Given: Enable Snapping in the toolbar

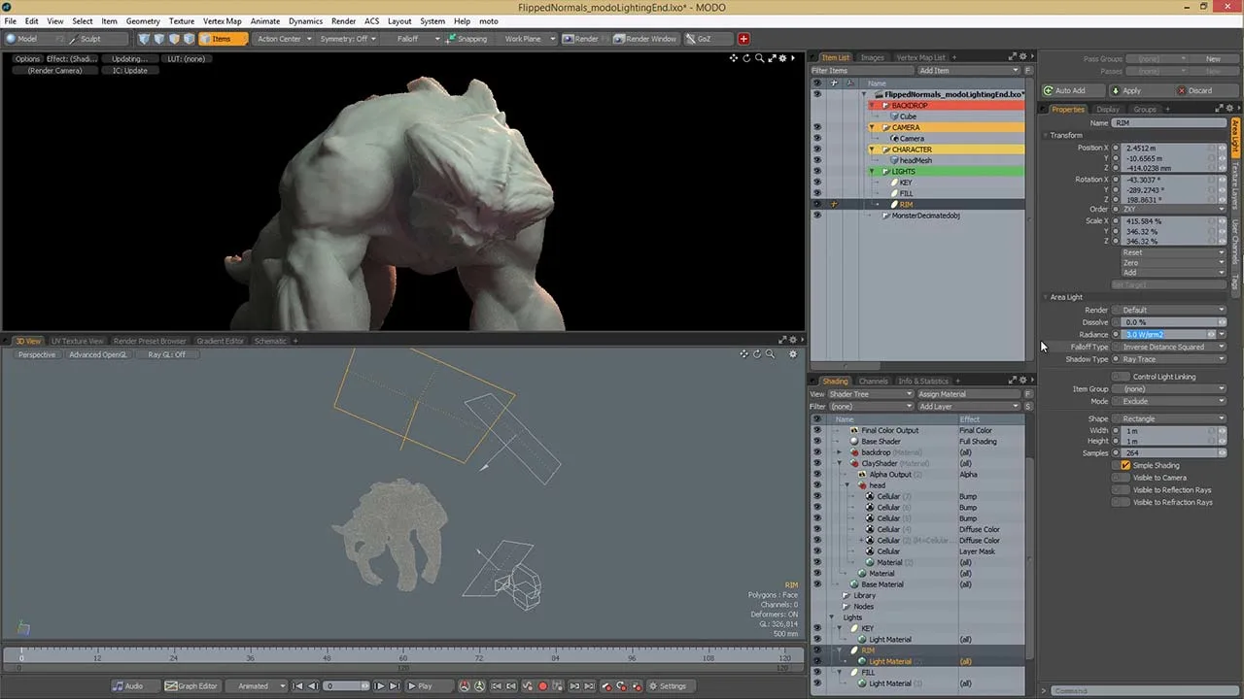Looking at the screenshot, I should coord(466,39).
